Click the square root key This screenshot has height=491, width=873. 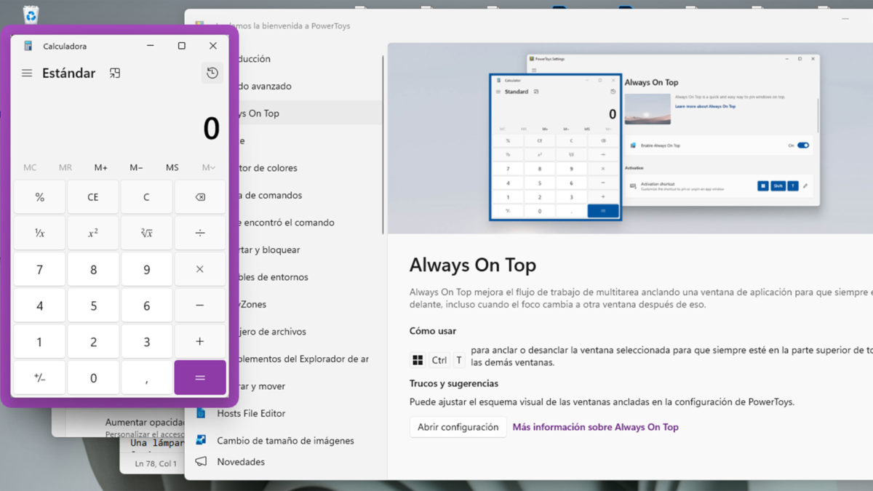(146, 233)
